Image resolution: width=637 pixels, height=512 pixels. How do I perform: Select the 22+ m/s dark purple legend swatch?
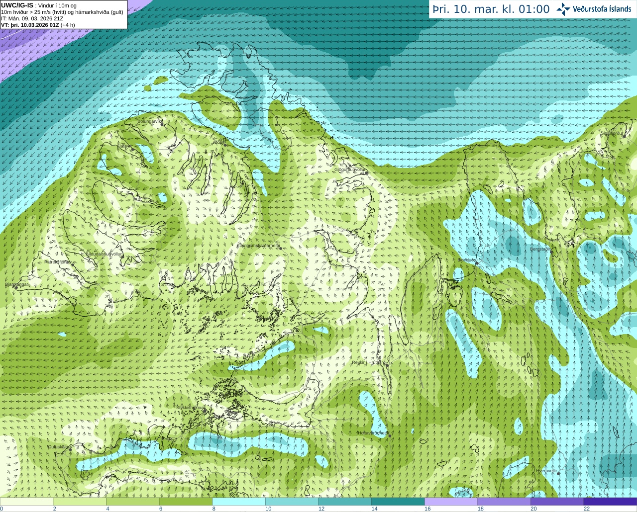610,502
